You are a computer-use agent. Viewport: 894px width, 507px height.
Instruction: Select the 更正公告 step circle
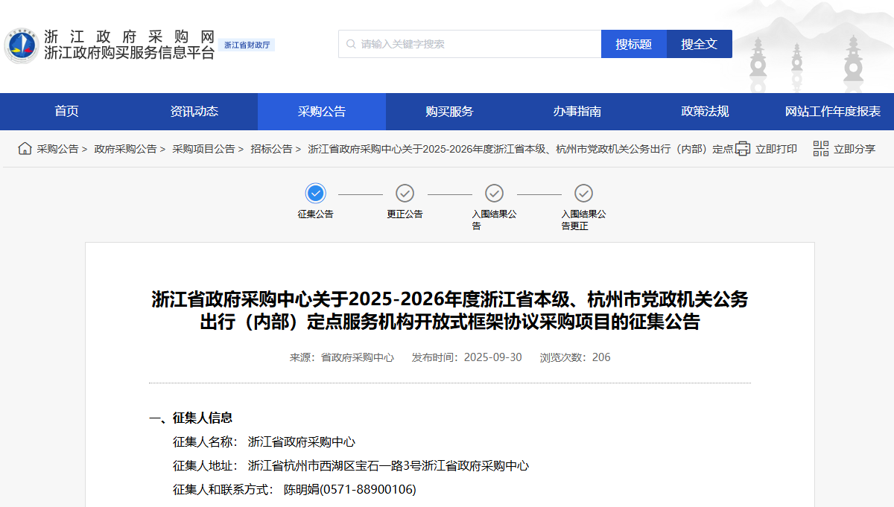tap(405, 194)
